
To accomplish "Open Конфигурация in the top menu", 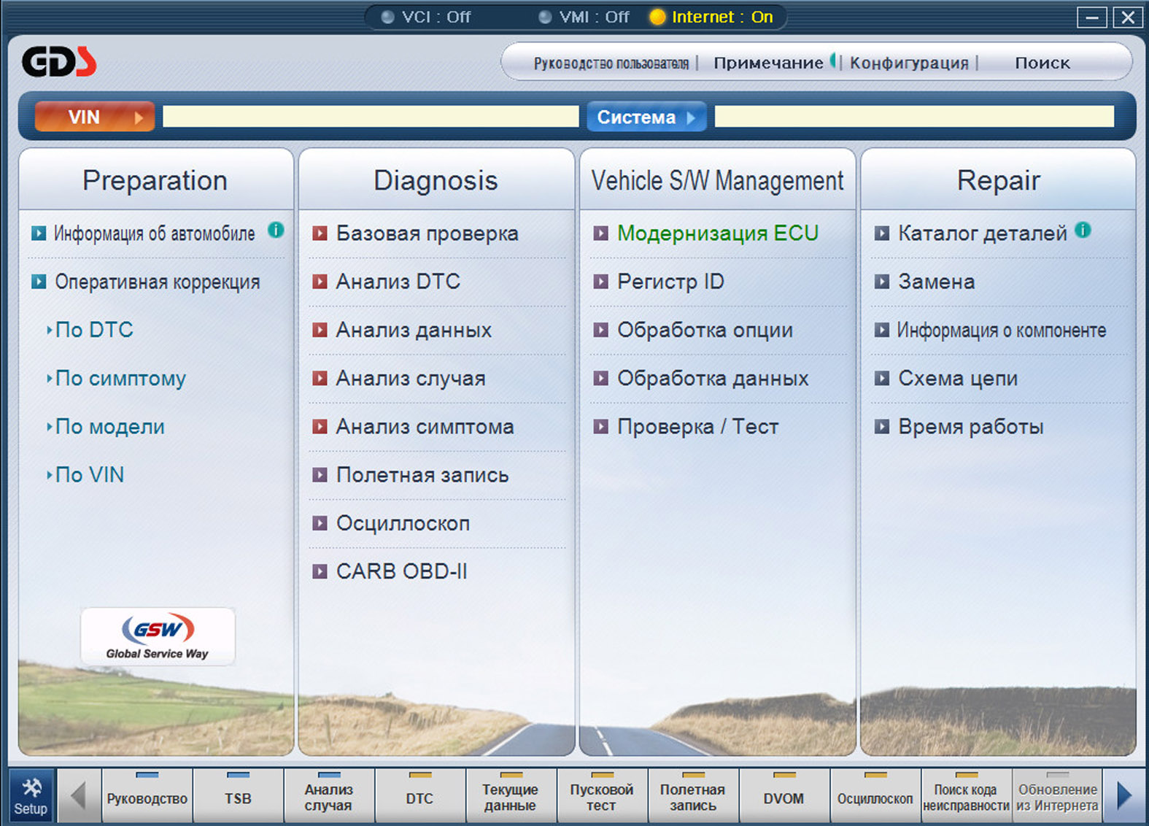I will click(x=909, y=63).
